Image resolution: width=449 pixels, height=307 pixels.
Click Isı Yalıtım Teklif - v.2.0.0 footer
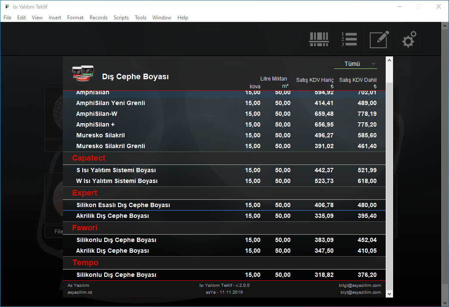pyautogui.click(x=224, y=285)
